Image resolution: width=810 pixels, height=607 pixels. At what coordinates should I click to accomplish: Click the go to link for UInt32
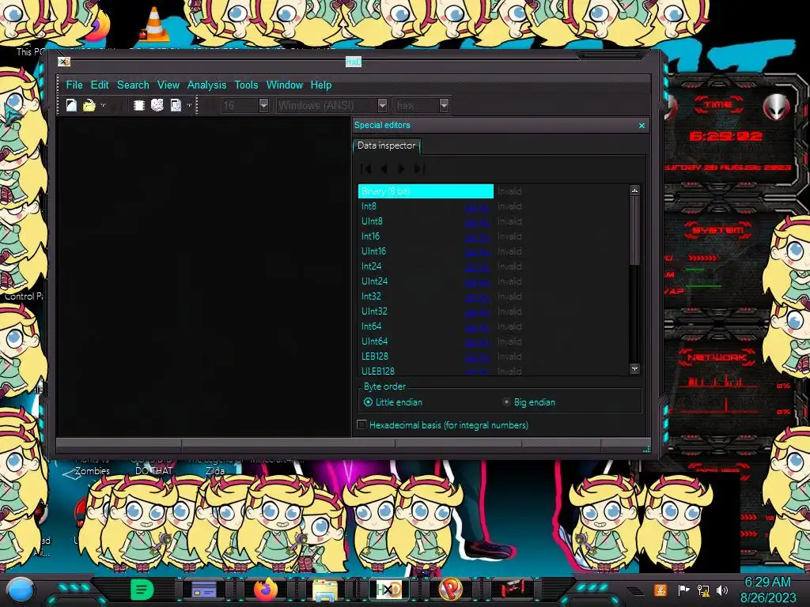477,312
